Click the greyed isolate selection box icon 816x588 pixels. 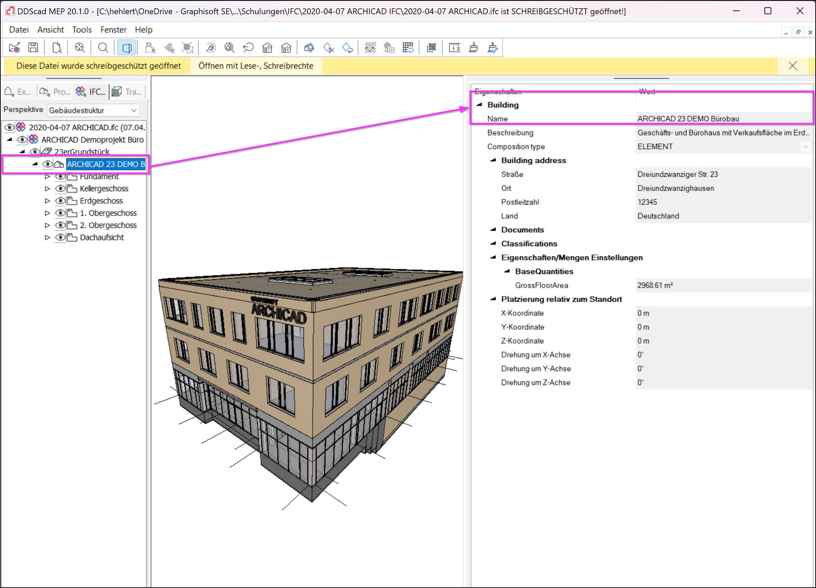pyautogui.click(x=188, y=48)
